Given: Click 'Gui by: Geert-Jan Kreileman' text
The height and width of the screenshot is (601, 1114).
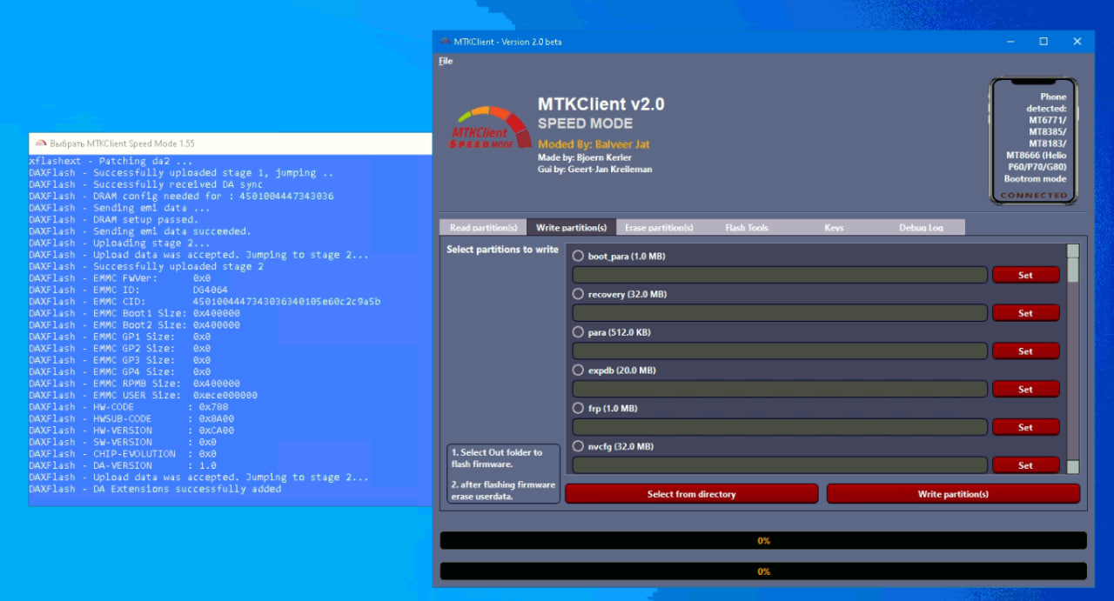Looking at the screenshot, I should pos(594,169).
